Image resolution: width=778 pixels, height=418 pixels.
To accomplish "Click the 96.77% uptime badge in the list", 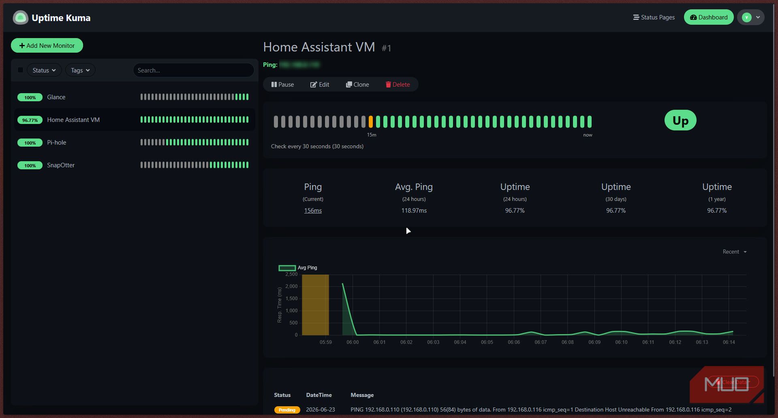I will [x=30, y=120].
